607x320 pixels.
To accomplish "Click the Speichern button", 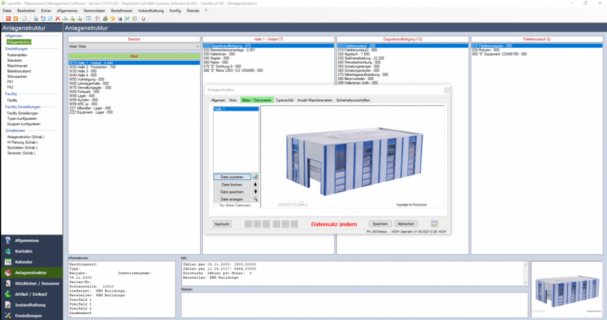I will (380, 224).
